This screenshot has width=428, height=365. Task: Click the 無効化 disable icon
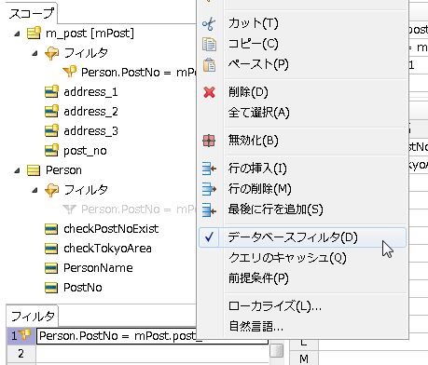[209, 141]
